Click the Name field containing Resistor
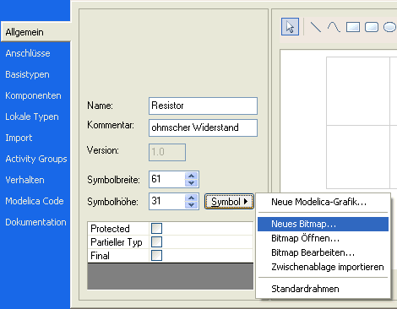Image resolution: width=397 pixels, height=309 pixels. click(203, 106)
